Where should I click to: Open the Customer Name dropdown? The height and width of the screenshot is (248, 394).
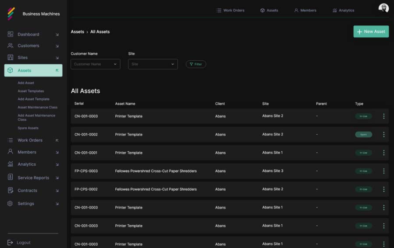coord(96,64)
